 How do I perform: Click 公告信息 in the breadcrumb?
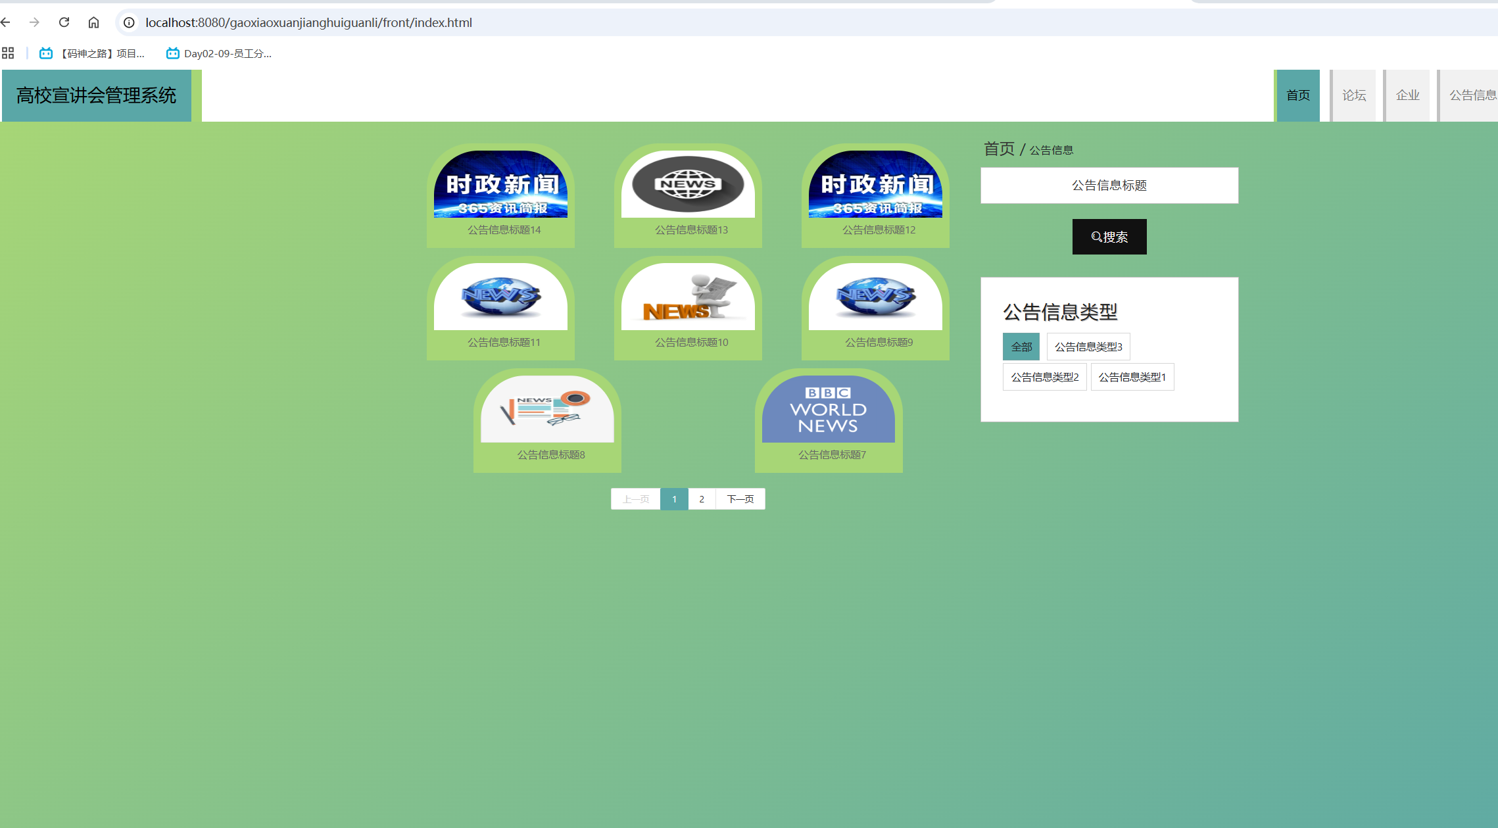pyautogui.click(x=1051, y=151)
